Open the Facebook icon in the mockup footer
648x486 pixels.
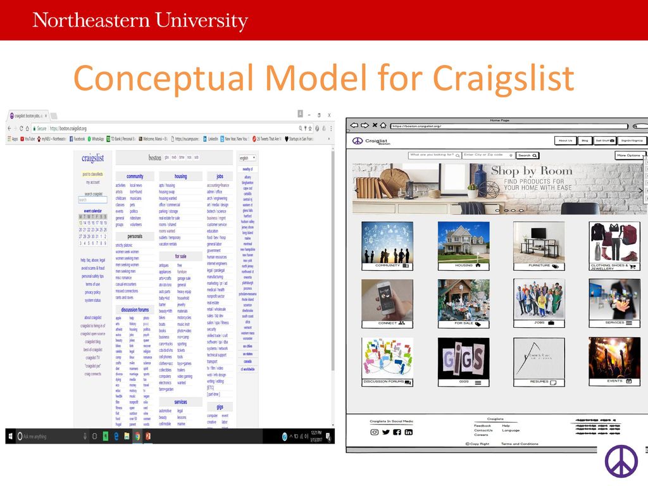[x=397, y=432]
